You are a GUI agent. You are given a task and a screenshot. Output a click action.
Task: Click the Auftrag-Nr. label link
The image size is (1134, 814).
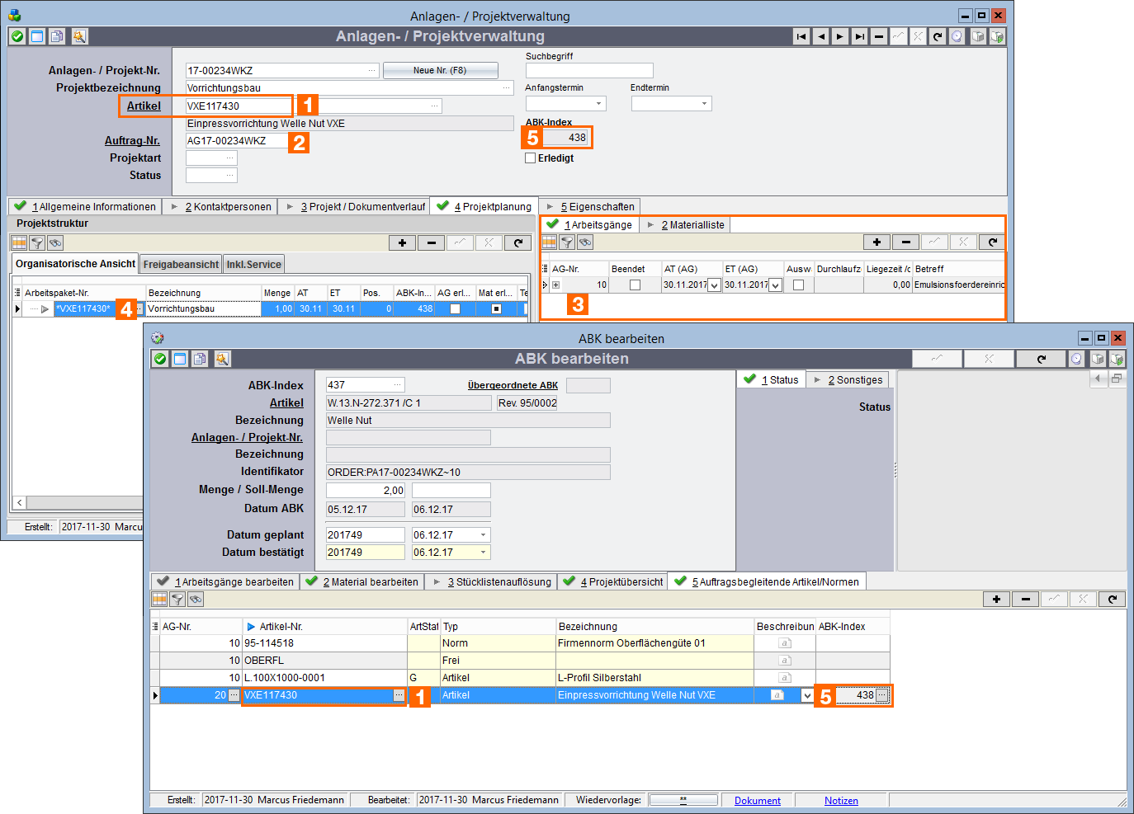pos(132,141)
